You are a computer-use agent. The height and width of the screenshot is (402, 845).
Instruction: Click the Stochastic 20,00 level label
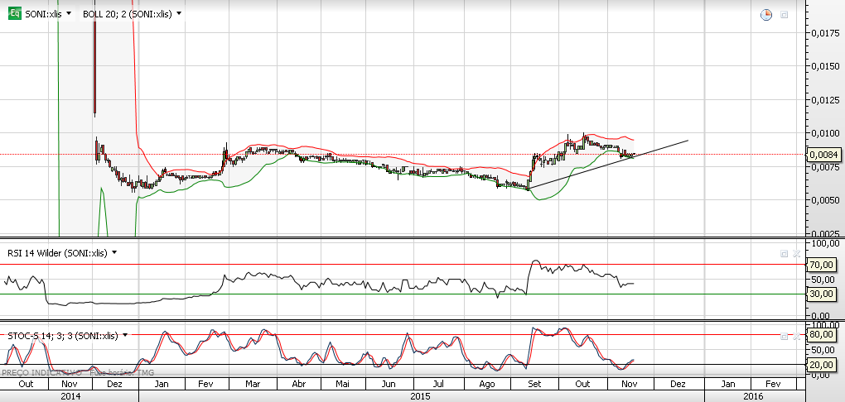820,365
